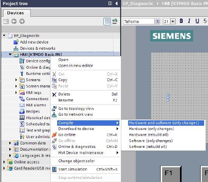Click the Text and graphic lists icon
The height and width of the screenshot is (182, 208).
pyautogui.click(x=22, y=130)
